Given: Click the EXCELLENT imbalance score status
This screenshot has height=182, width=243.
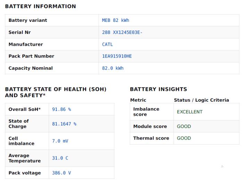Looking at the screenshot, I should (x=190, y=112).
